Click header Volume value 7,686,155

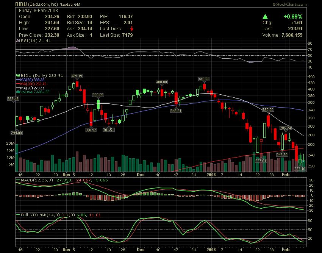[292, 35]
